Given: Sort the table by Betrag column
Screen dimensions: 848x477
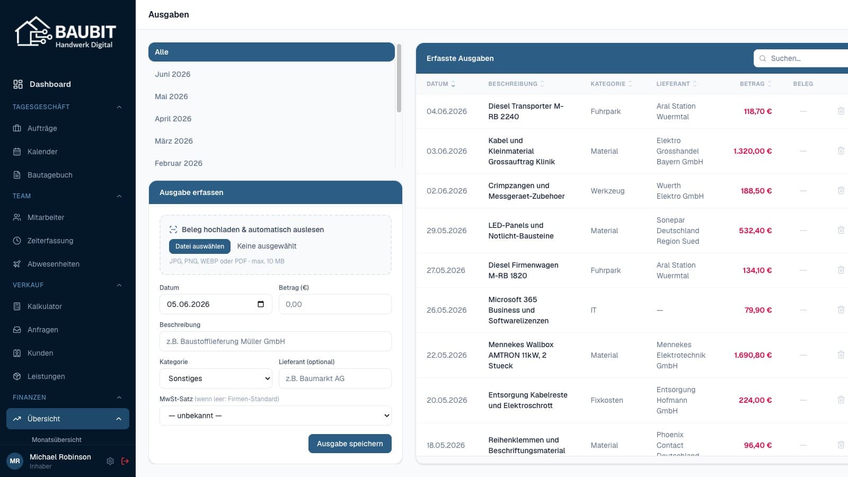Looking at the screenshot, I should pyautogui.click(x=756, y=84).
